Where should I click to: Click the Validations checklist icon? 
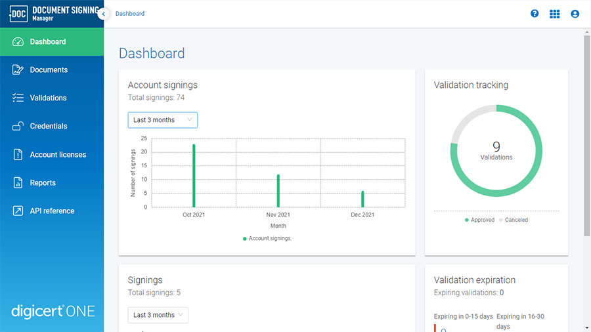(x=18, y=98)
